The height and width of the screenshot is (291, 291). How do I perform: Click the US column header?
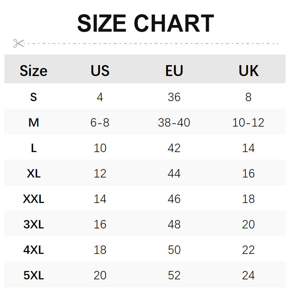[x=100, y=71]
